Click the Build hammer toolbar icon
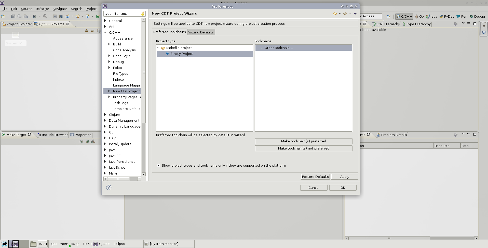This screenshot has height=248, width=488. 45,16
